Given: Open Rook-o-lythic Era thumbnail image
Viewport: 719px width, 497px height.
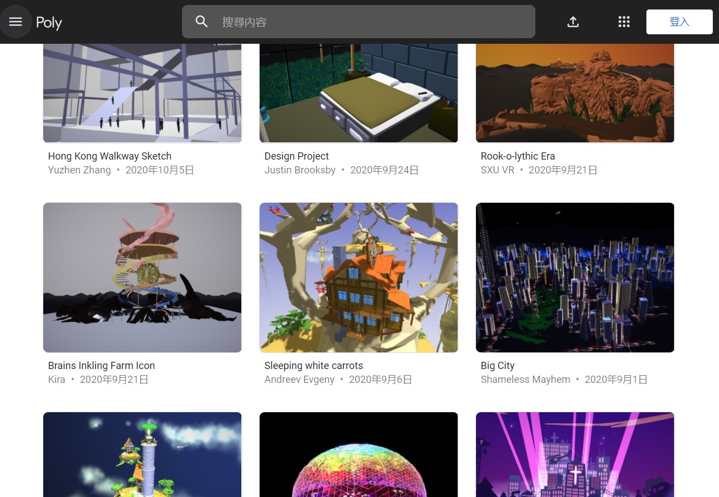Looking at the screenshot, I should [x=575, y=93].
